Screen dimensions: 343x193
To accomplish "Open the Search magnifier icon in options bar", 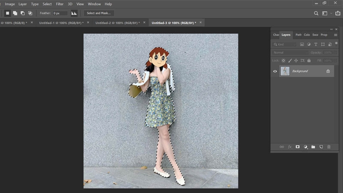I will pyautogui.click(x=316, y=13).
